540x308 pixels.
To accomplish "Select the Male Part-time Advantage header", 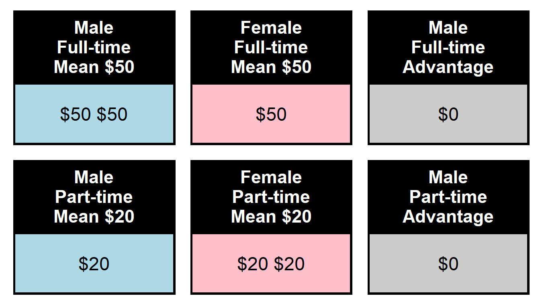I will tap(448, 197).
